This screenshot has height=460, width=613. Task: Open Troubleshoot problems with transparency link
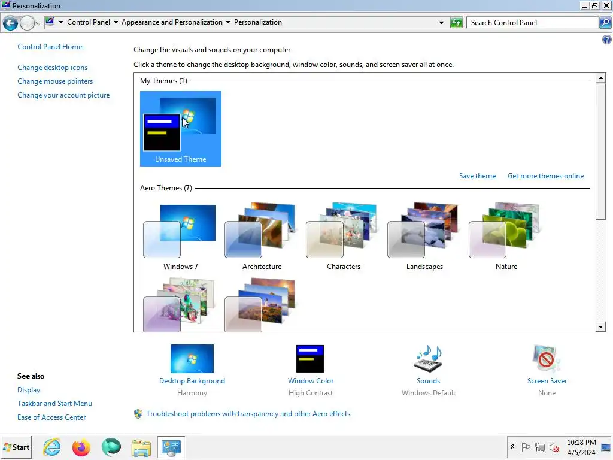click(248, 414)
